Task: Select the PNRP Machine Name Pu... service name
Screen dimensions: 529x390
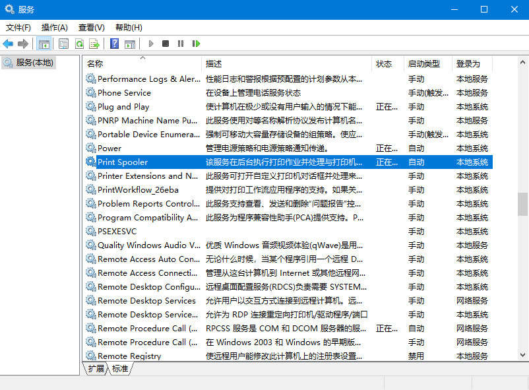Action: click(x=148, y=121)
